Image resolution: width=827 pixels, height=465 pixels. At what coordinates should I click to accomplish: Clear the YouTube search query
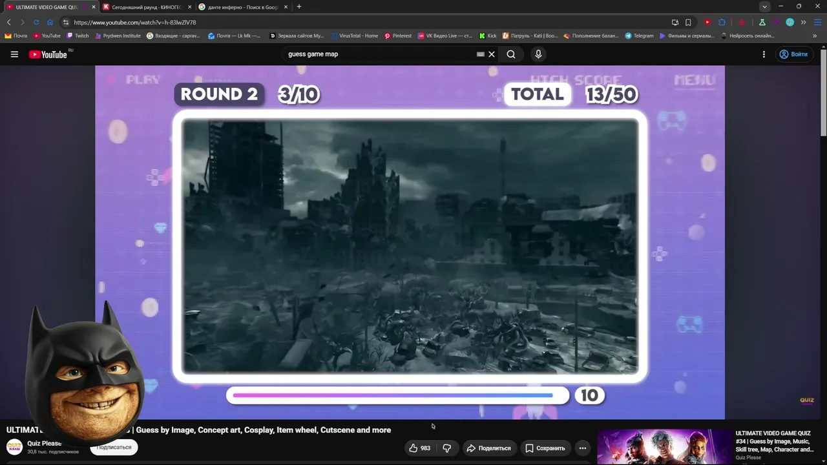pyautogui.click(x=492, y=54)
